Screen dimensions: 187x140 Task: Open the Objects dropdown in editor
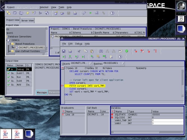91,64
